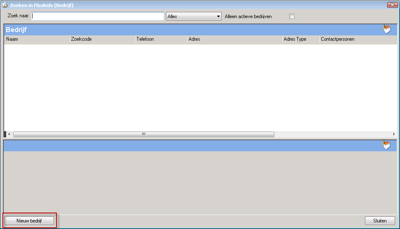Click the Adres column header
The height and width of the screenshot is (229, 400).
pyautogui.click(x=234, y=39)
